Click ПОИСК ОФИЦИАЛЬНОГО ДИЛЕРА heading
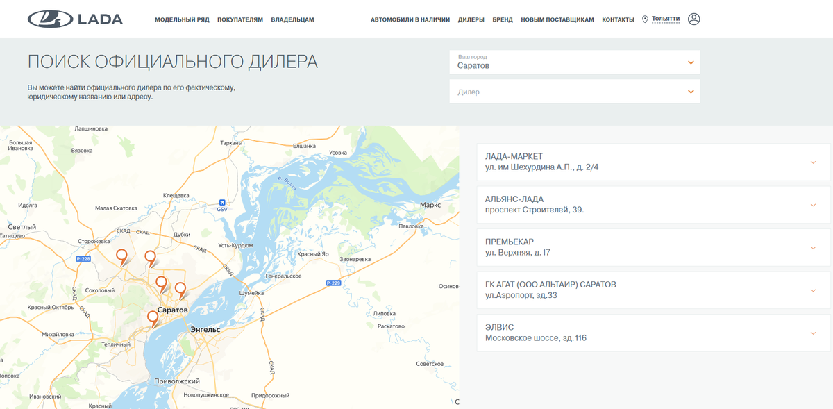 pyautogui.click(x=173, y=61)
